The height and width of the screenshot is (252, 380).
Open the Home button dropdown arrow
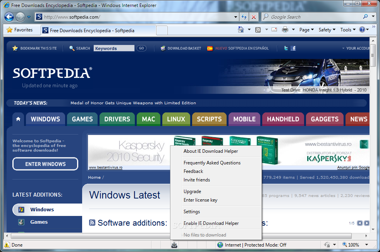point(249,29)
